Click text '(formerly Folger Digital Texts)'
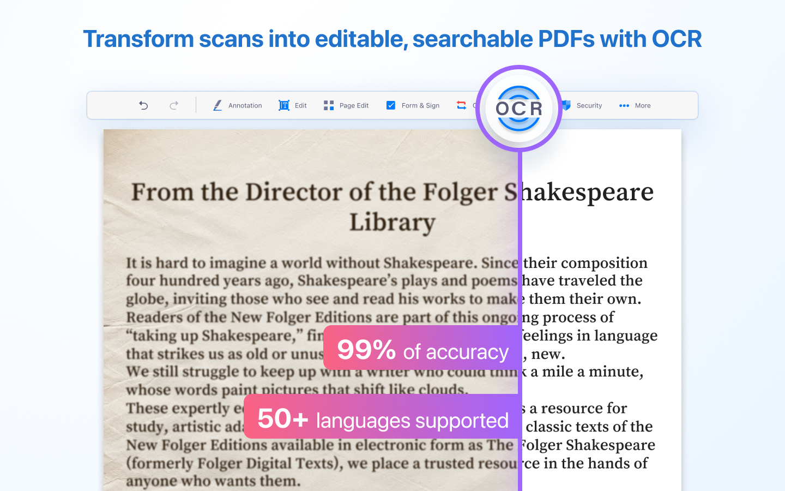This screenshot has height=491, width=785. pyautogui.click(x=234, y=463)
